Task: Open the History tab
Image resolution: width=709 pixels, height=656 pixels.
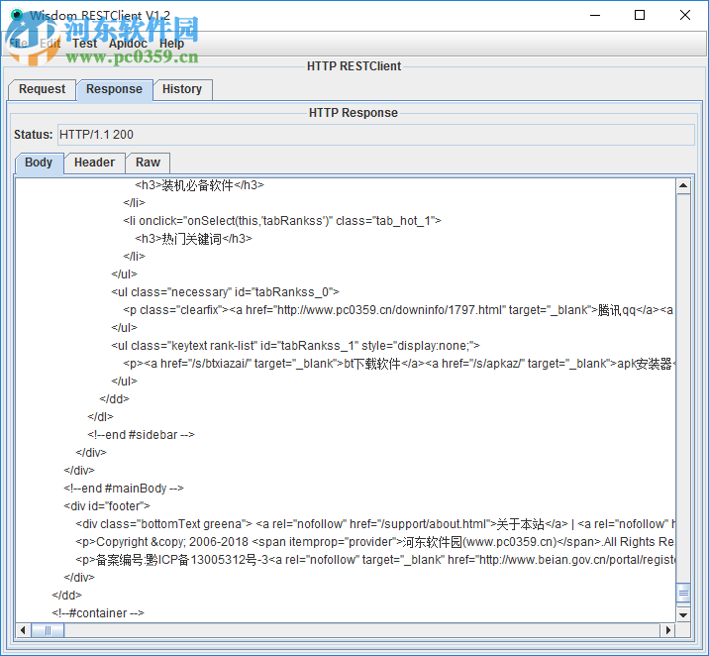Action: coord(182,89)
